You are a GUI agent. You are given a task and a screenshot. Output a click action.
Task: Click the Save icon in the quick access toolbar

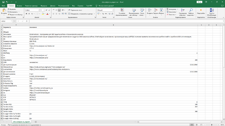click(x=3, y=2)
